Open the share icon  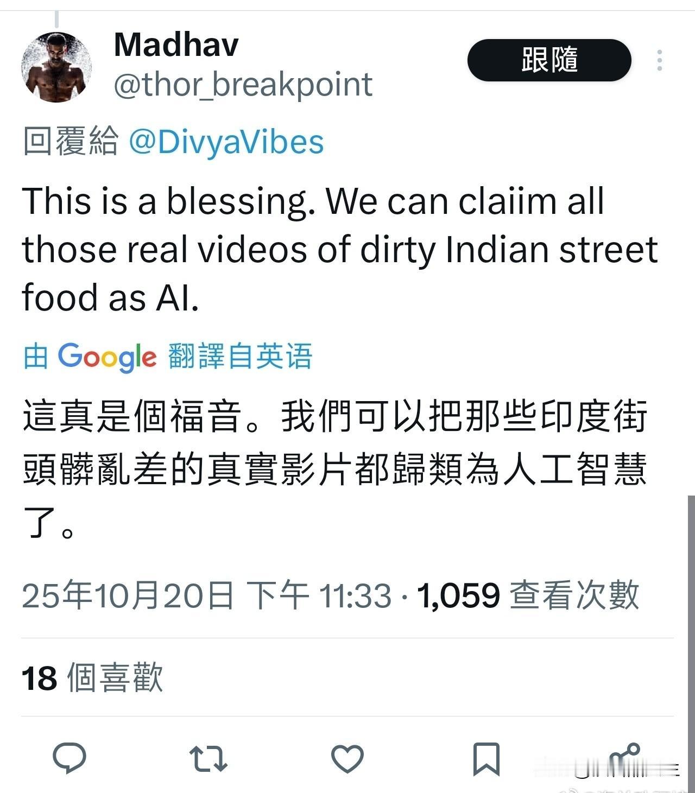coord(624,758)
